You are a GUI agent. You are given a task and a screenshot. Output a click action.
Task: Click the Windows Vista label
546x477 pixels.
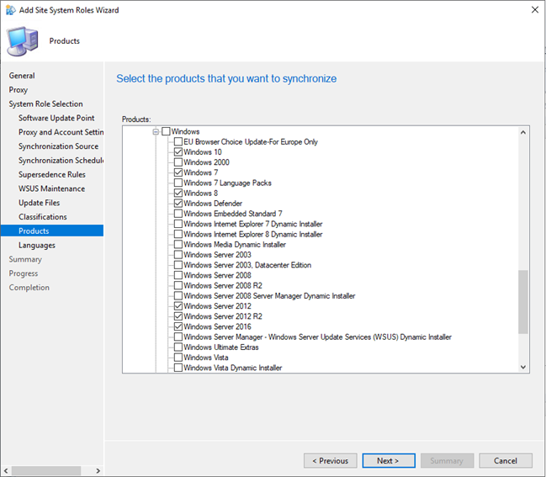click(x=206, y=358)
